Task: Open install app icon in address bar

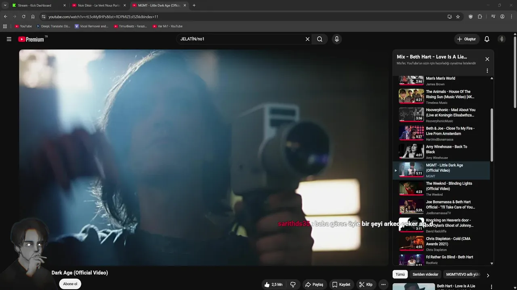Action: [450, 17]
